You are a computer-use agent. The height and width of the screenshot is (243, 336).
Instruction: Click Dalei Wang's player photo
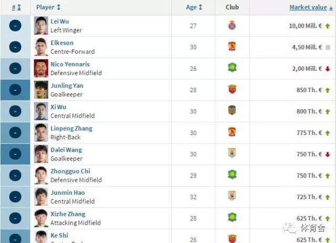pos(41,154)
